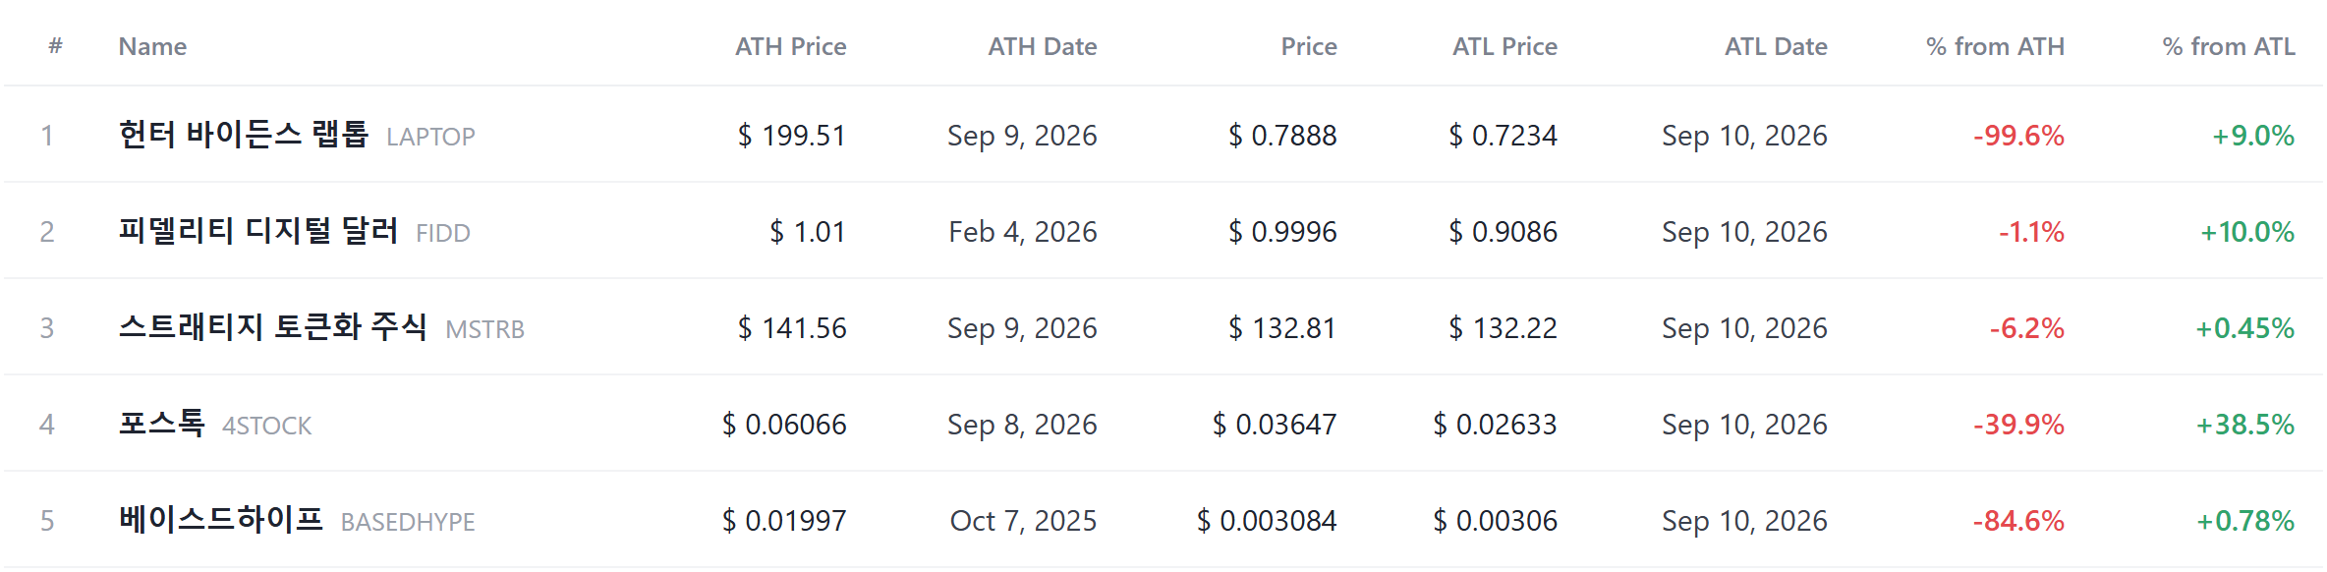The width and height of the screenshot is (2327, 572).
Task: Open the 포스톡 coin link
Action: (161, 423)
